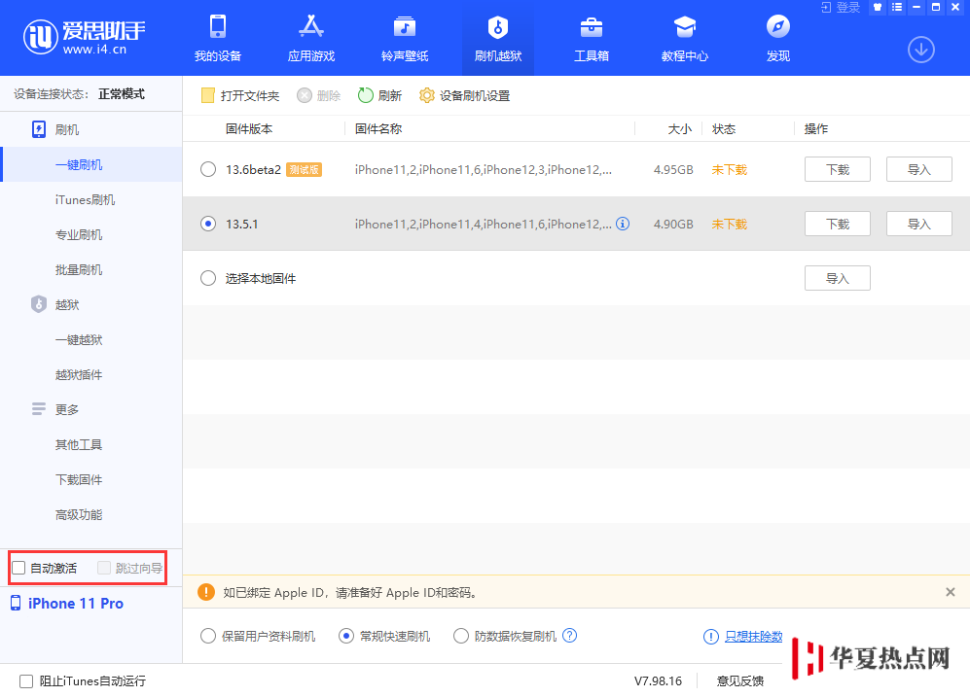Image resolution: width=970 pixels, height=697 pixels.
Task: Click 导入 for firmware 13.6beta2
Action: (x=919, y=169)
